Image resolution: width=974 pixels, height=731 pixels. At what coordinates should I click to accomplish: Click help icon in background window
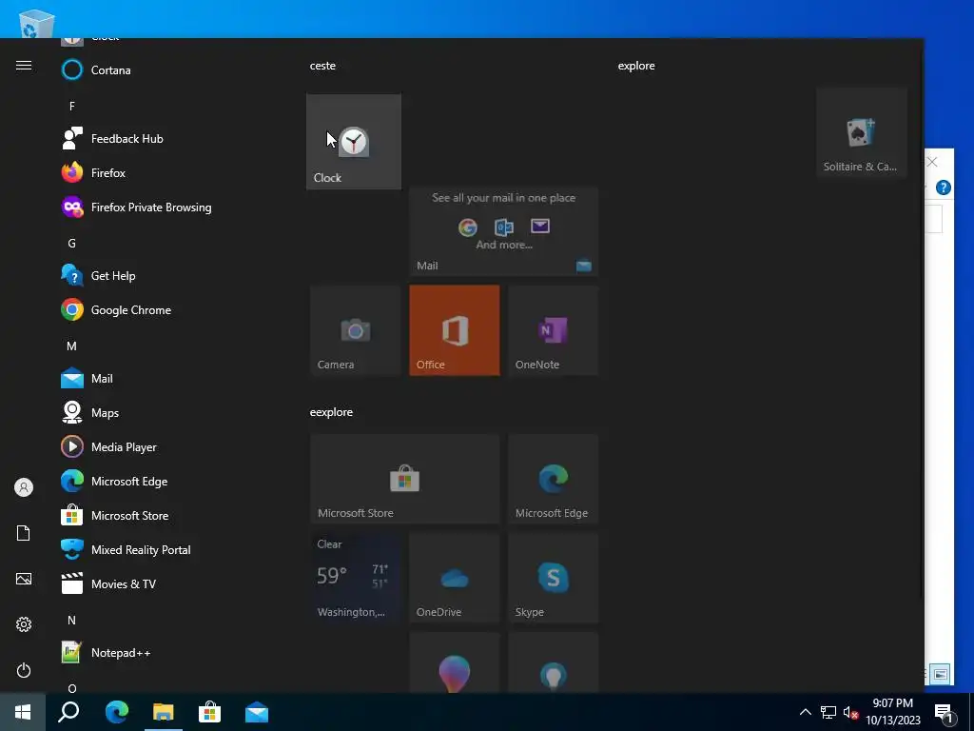[x=943, y=188]
